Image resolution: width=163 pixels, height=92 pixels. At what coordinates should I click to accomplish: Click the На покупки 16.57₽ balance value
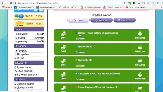pyautogui.click(x=40, y=34)
